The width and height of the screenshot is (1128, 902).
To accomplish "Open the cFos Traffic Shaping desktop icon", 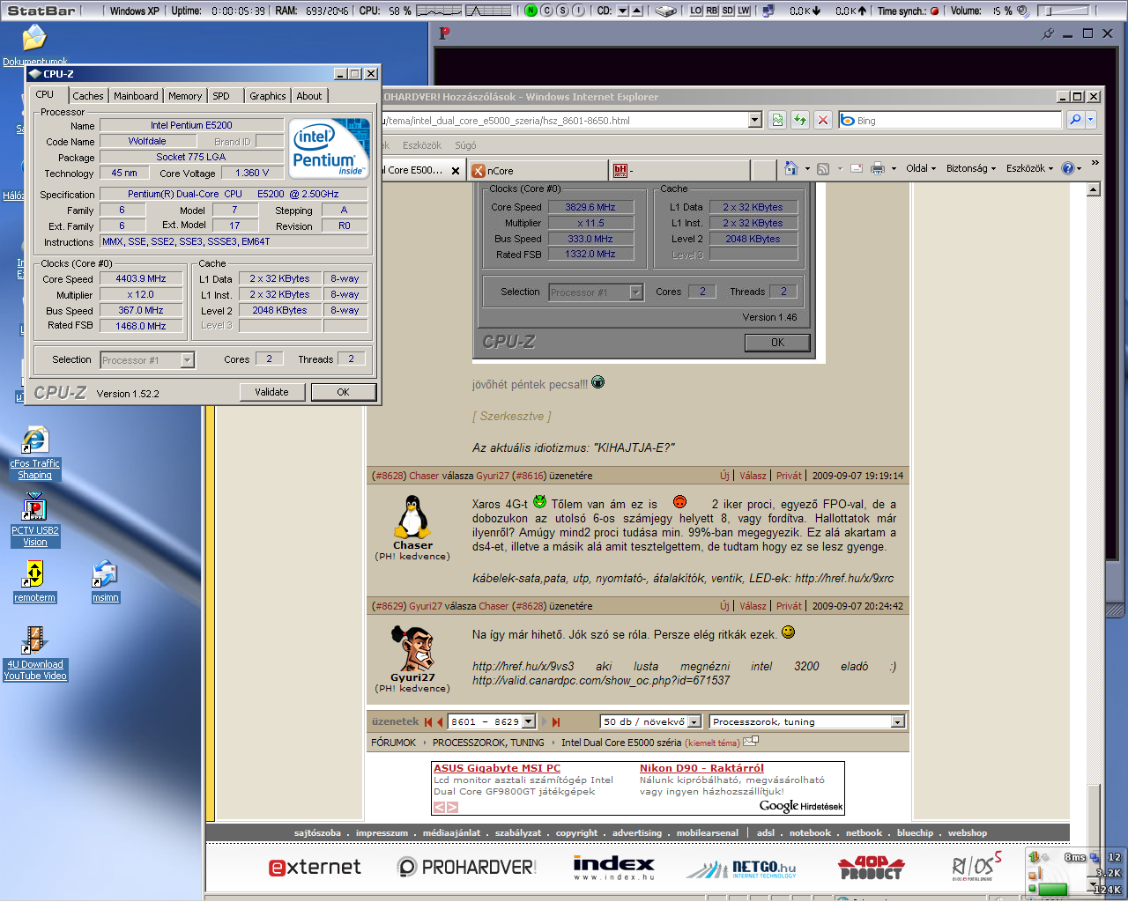I will [x=34, y=440].
